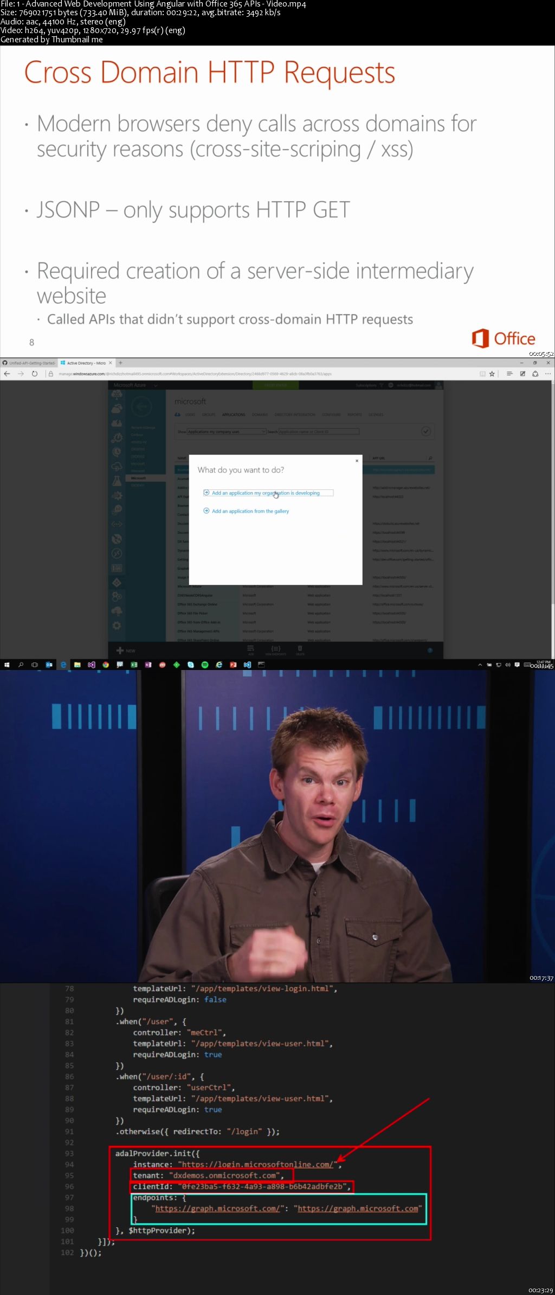Open Chrome from the taskbar

[106, 665]
